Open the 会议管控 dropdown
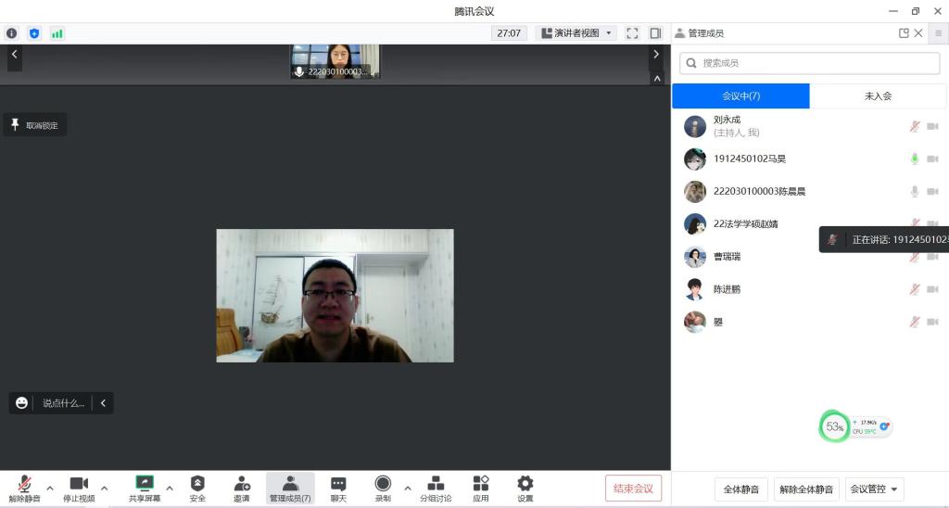Image resolution: width=949 pixels, height=508 pixels. (874, 489)
